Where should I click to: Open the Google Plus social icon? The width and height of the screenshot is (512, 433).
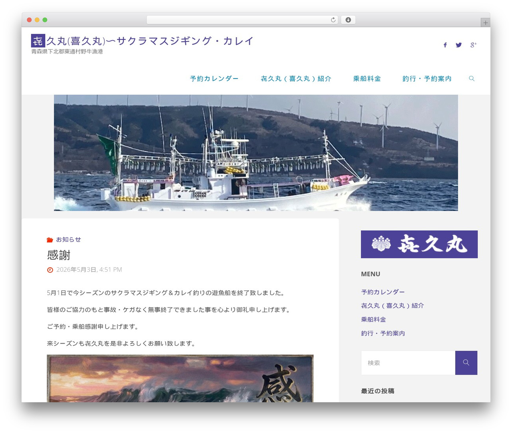coord(473,45)
